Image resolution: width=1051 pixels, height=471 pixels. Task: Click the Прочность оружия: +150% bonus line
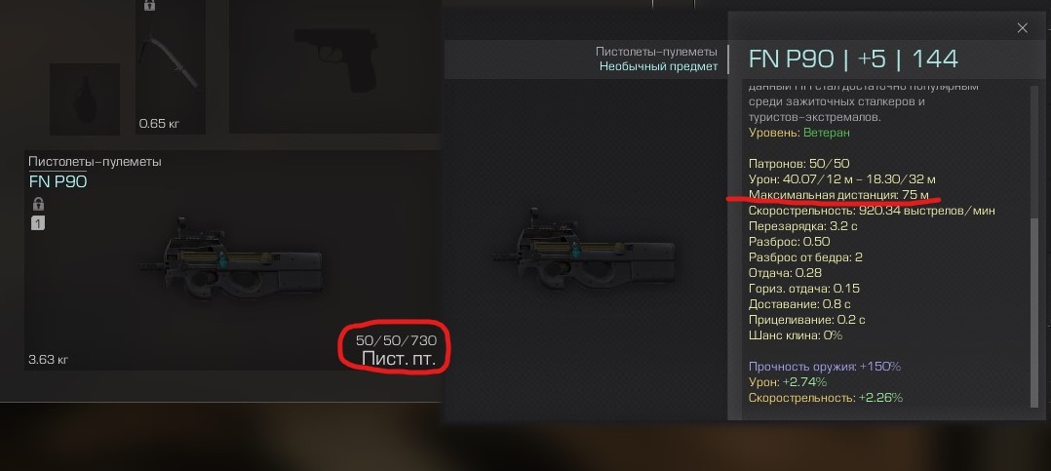coord(825,367)
